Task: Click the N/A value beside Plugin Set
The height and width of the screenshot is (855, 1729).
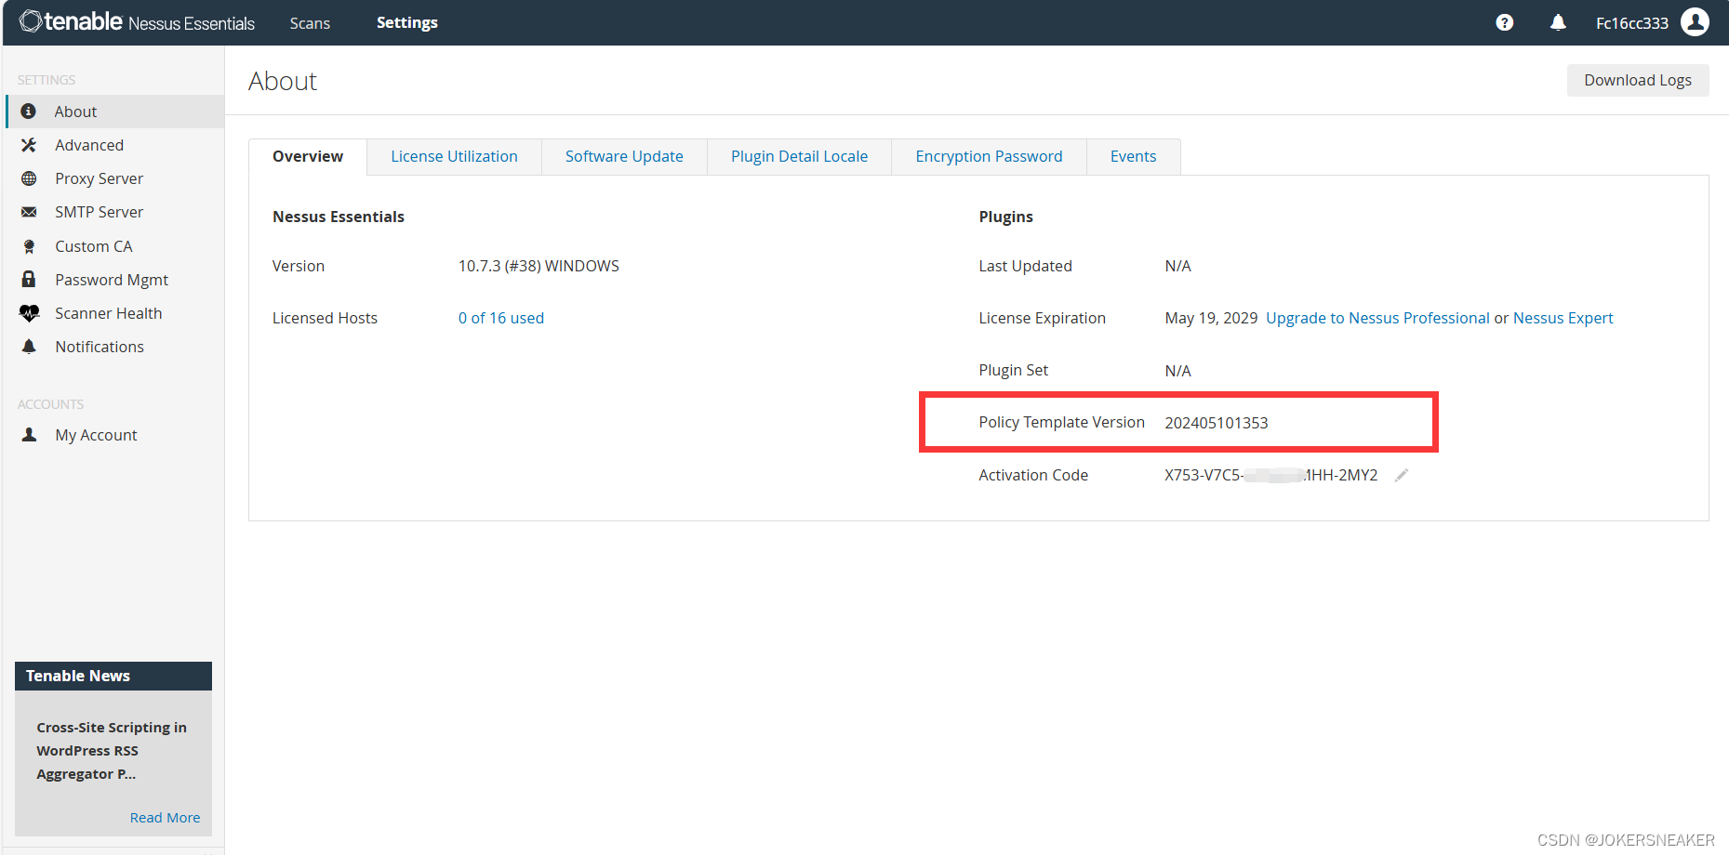Action: point(1177,371)
